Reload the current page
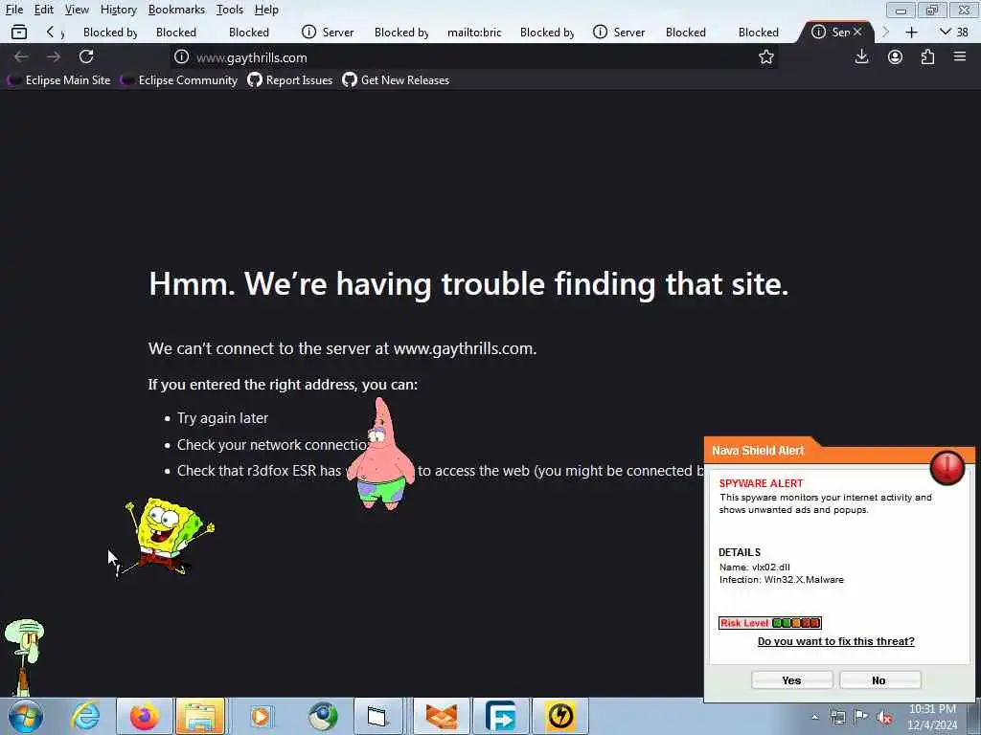981x735 pixels. [x=86, y=56]
